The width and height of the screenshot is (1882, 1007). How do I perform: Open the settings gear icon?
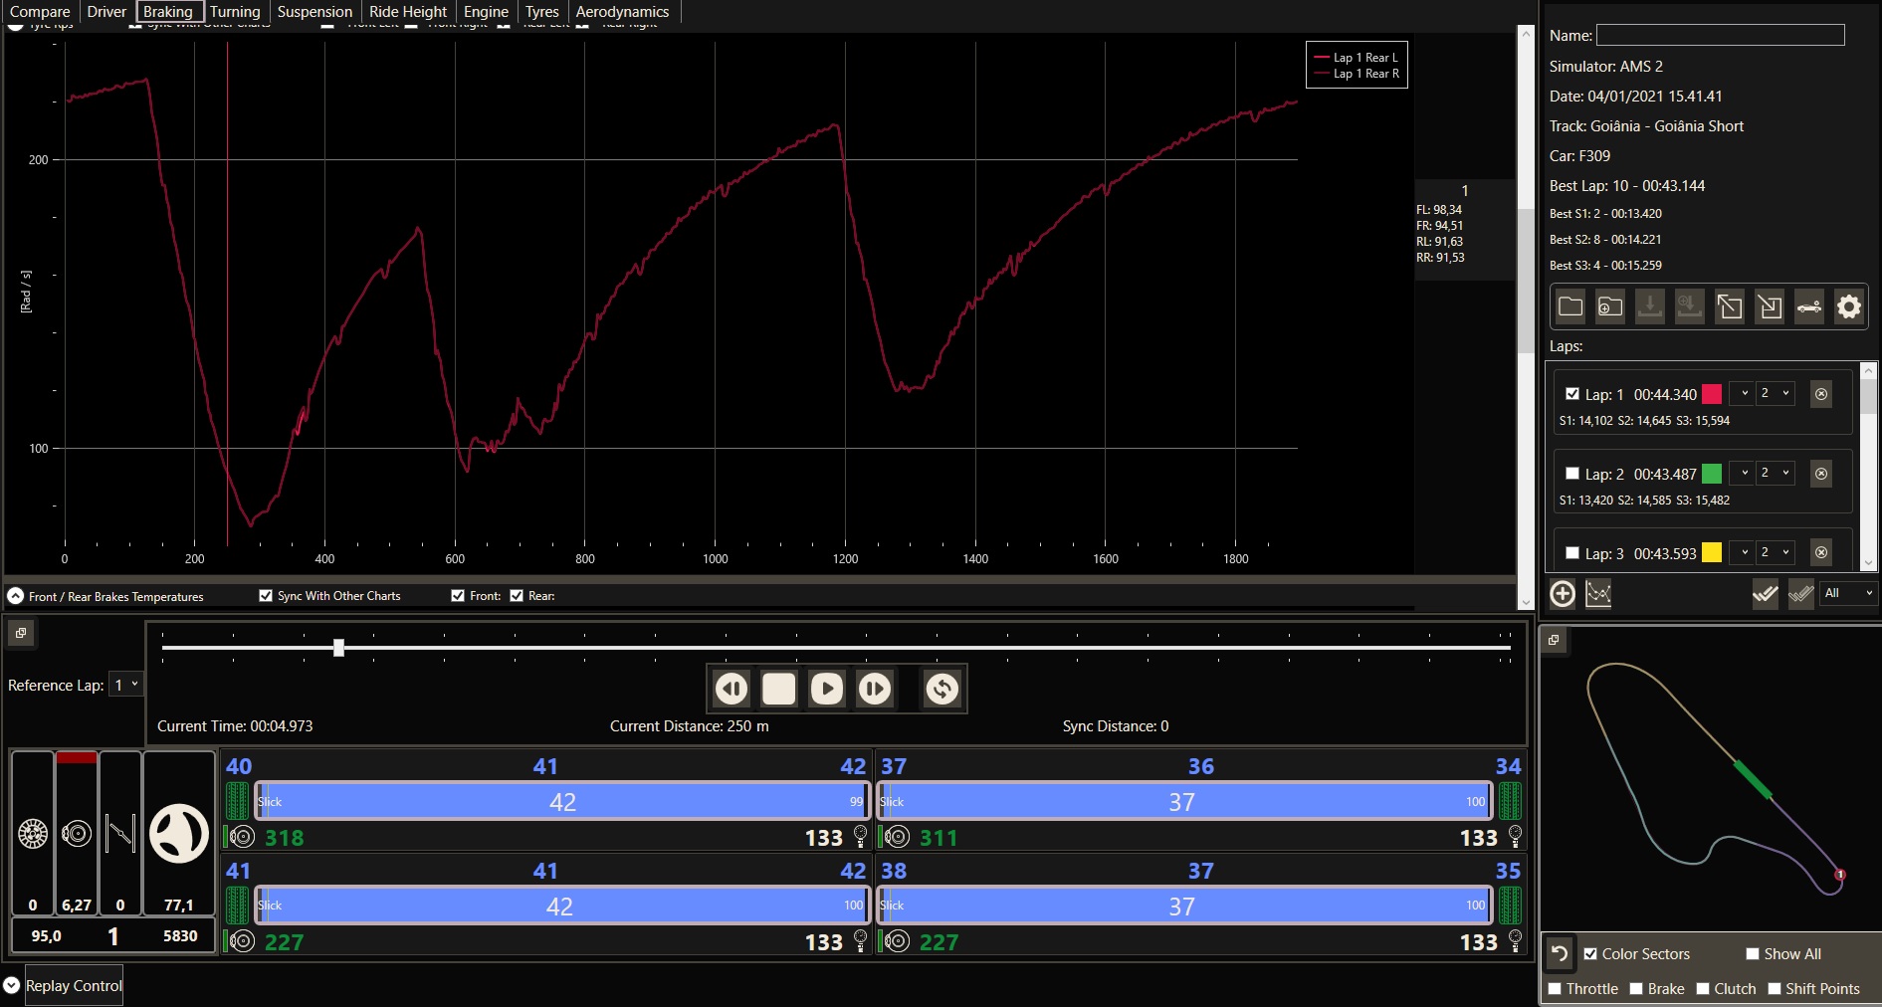[x=1848, y=306]
